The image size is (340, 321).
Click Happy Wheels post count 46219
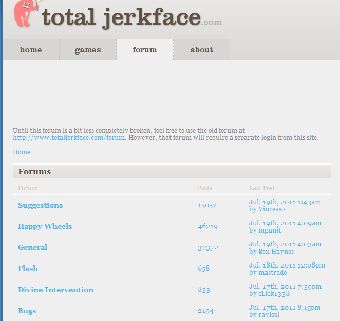pos(207,226)
